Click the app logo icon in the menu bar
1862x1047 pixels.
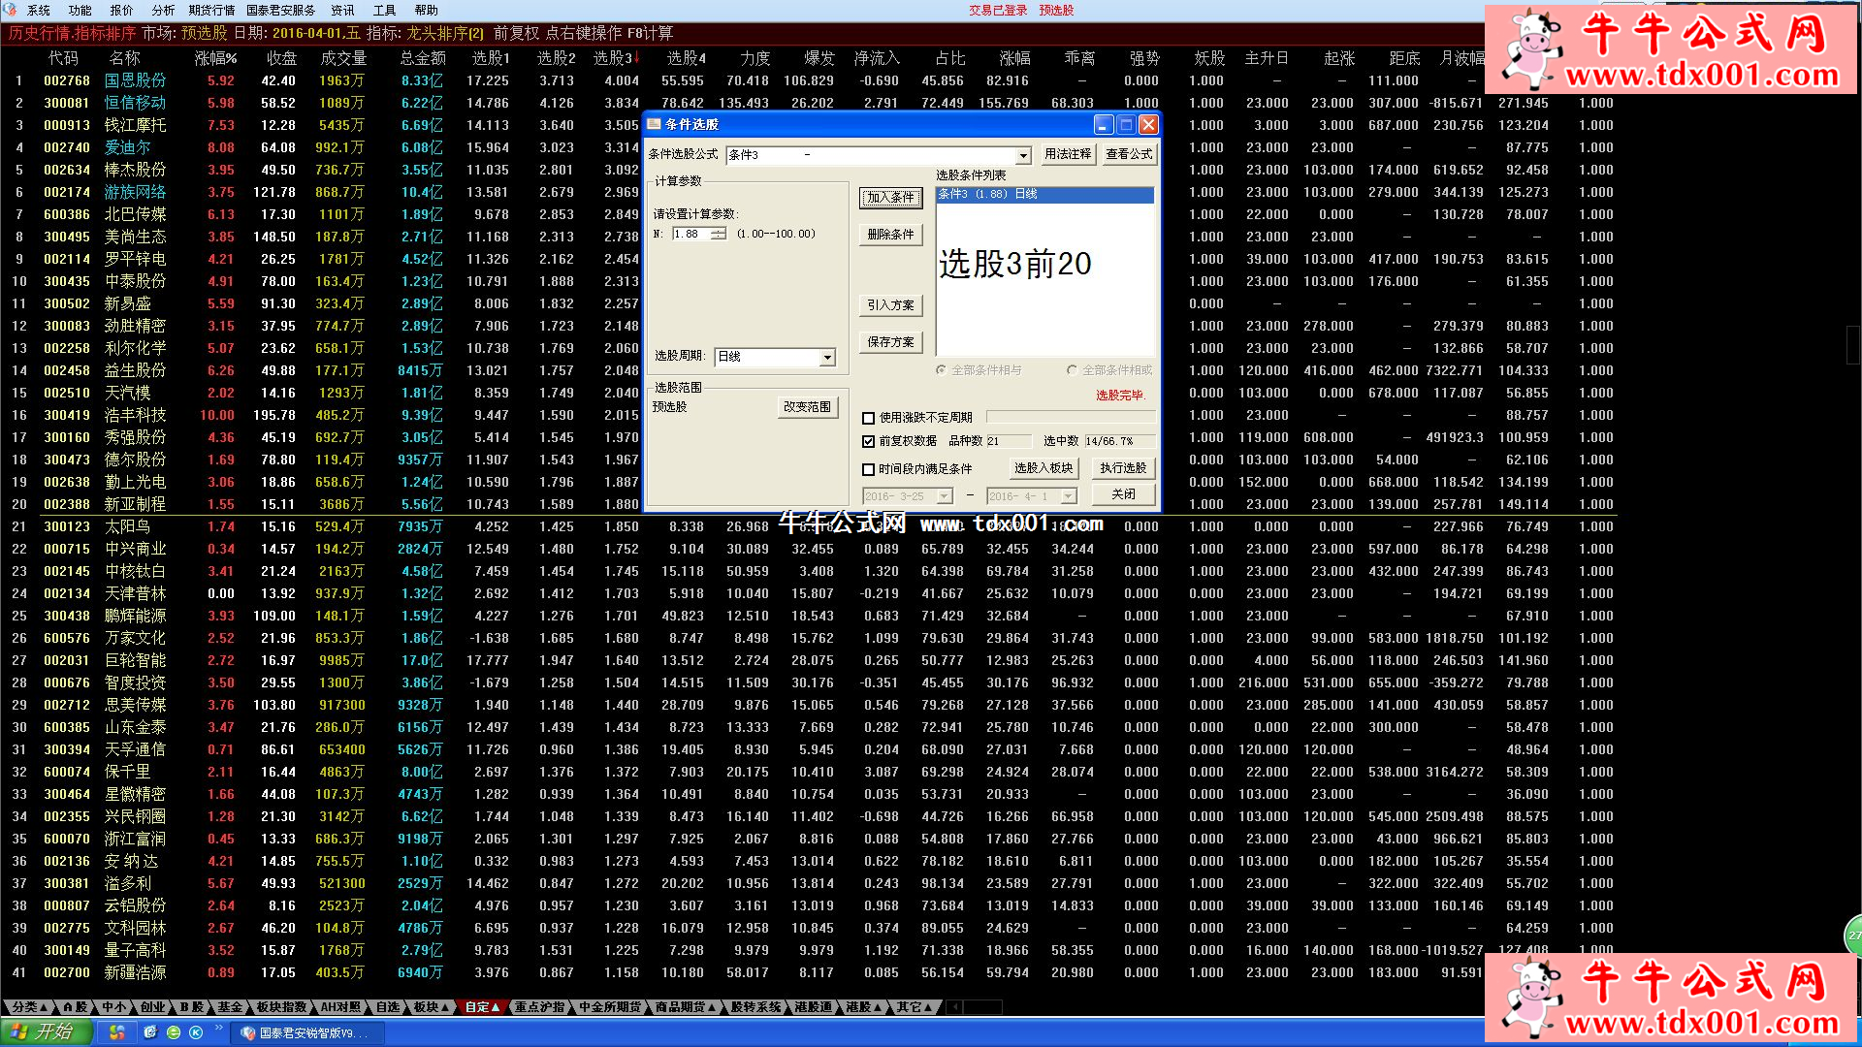(x=11, y=10)
